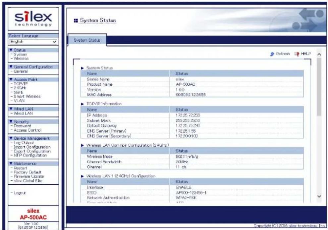The width and height of the screenshot is (328, 230).
Task: Open Log Output page
Action: click(x=24, y=143)
